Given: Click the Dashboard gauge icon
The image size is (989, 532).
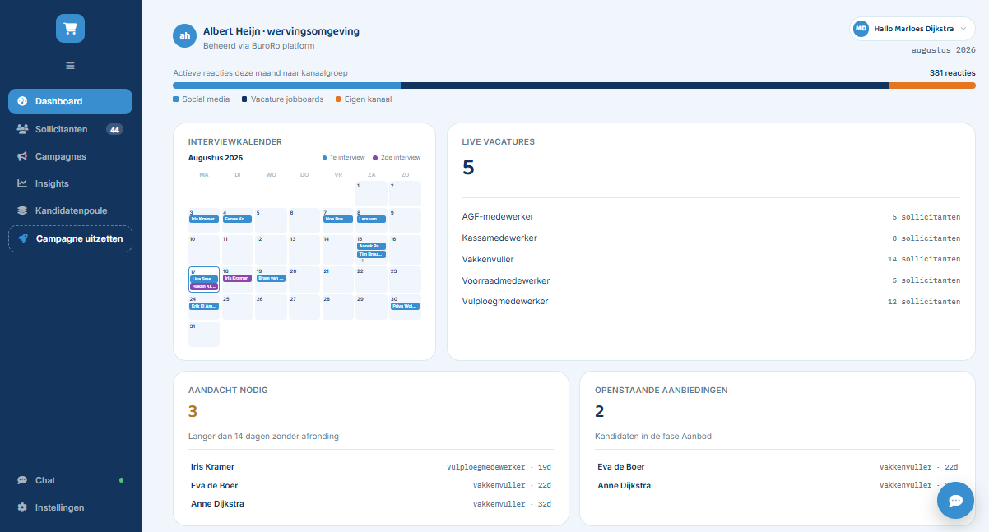Looking at the screenshot, I should 22,101.
